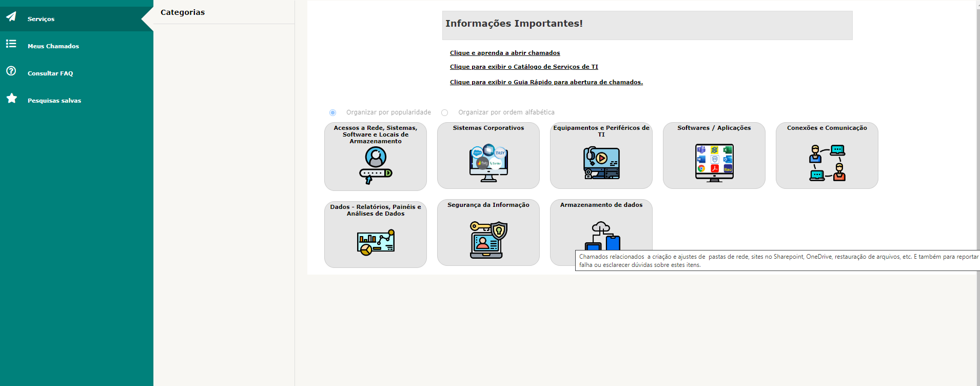The height and width of the screenshot is (386, 980).
Task: Click the Informações Importantes! heading
Action: pos(514,24)
